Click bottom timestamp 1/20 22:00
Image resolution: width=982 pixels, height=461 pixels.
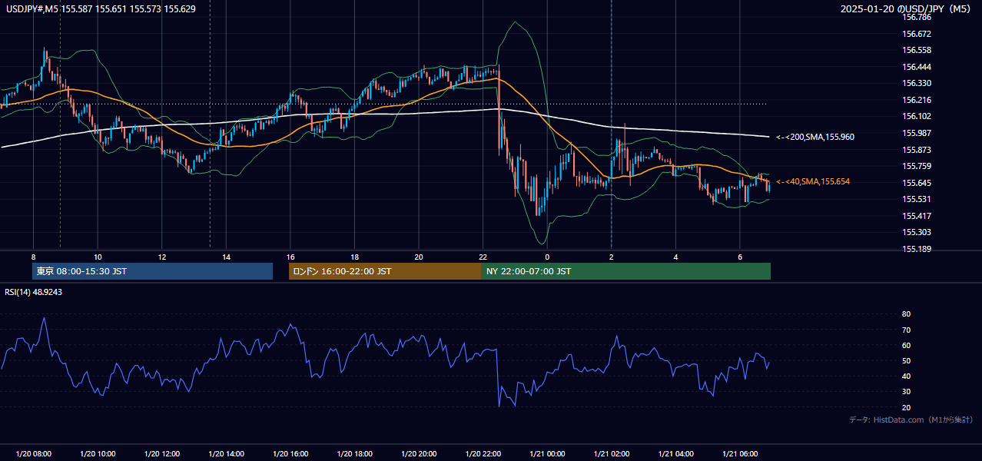click(x=483, y=454)
